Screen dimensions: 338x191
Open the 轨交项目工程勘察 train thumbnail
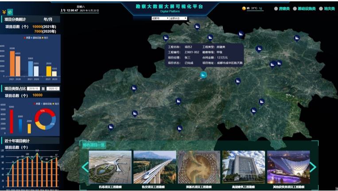click(x=155, y=167)
